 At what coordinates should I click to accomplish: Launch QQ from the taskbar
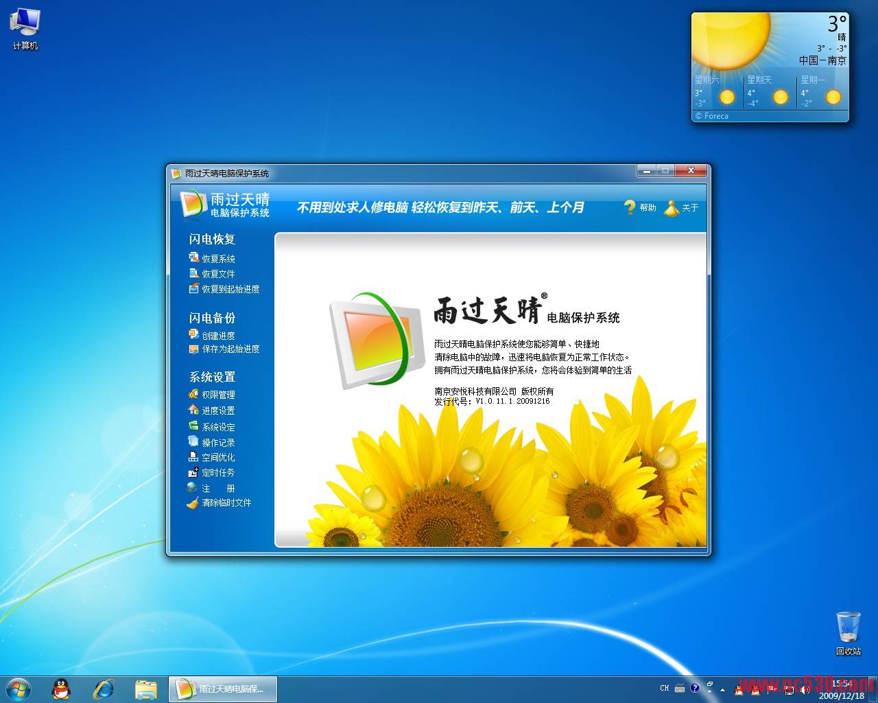point(62,689)
